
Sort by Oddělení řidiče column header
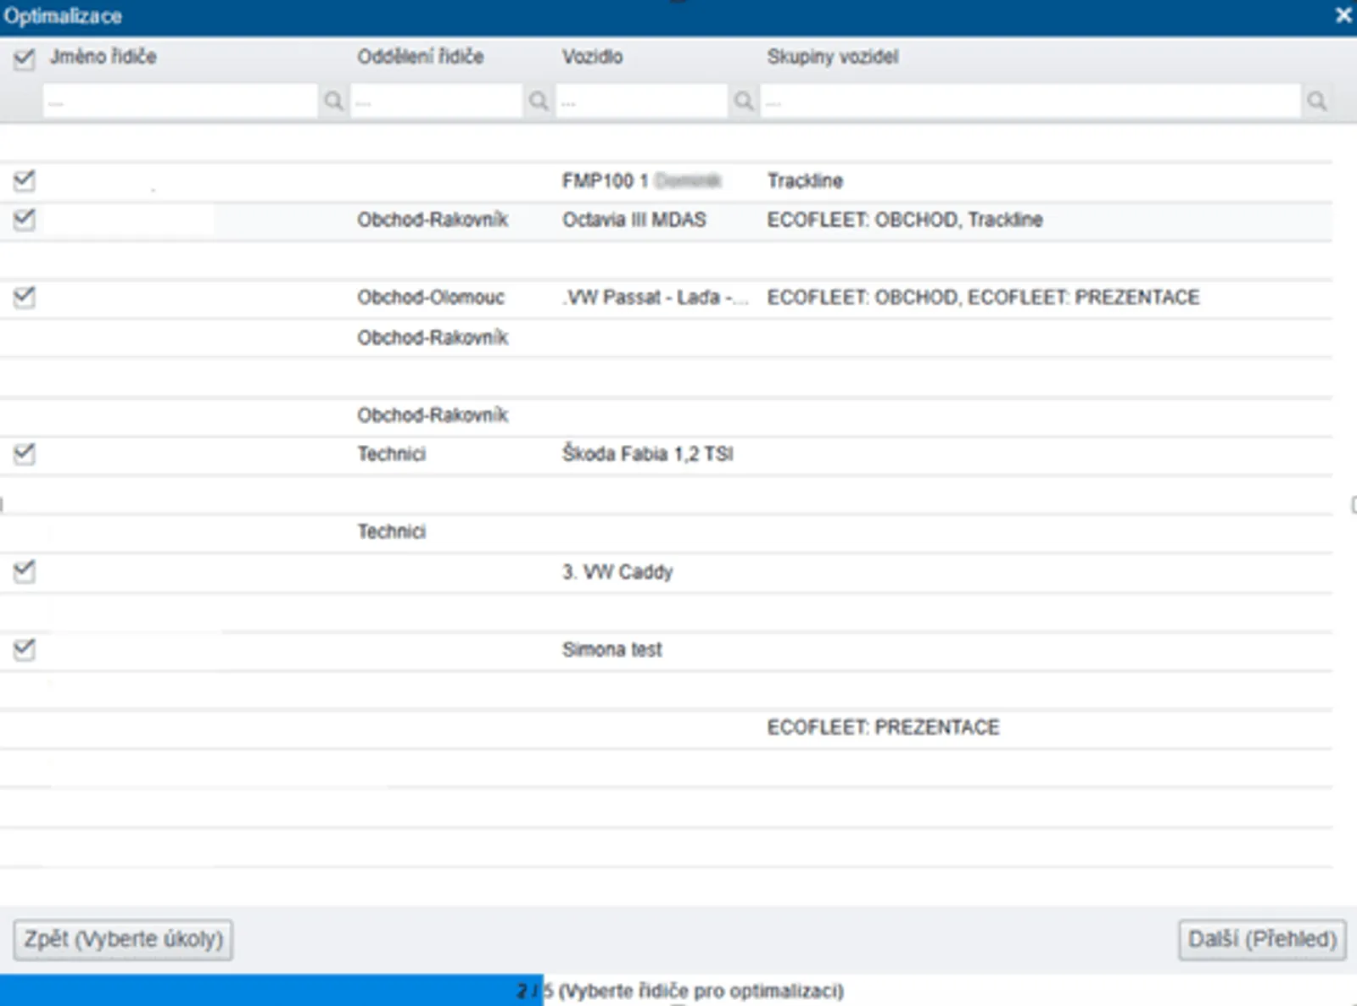click(420, 57)
